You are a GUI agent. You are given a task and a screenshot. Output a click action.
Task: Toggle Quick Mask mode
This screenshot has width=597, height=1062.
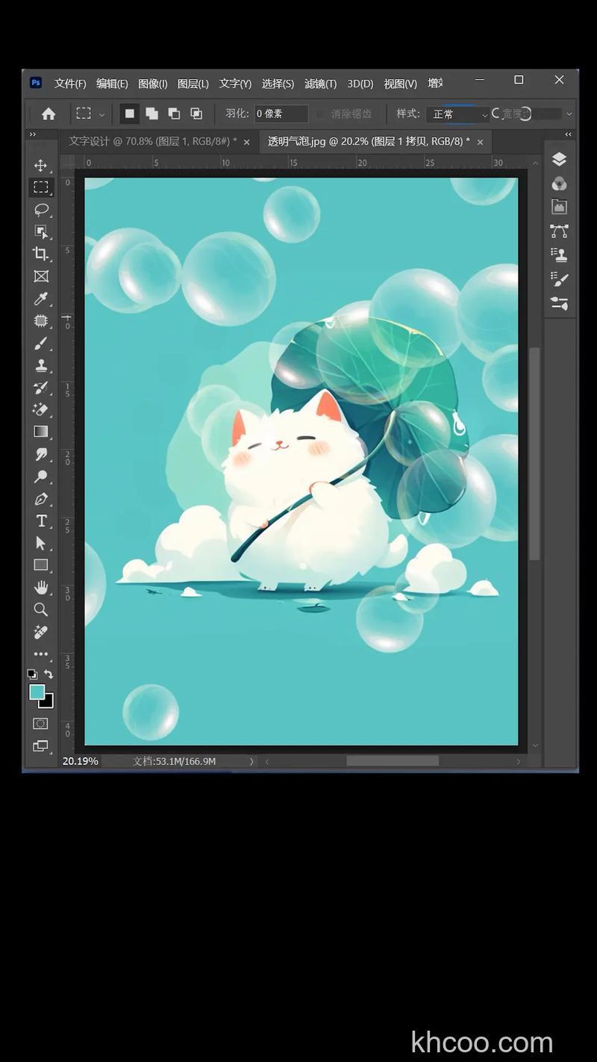[41, 724]
